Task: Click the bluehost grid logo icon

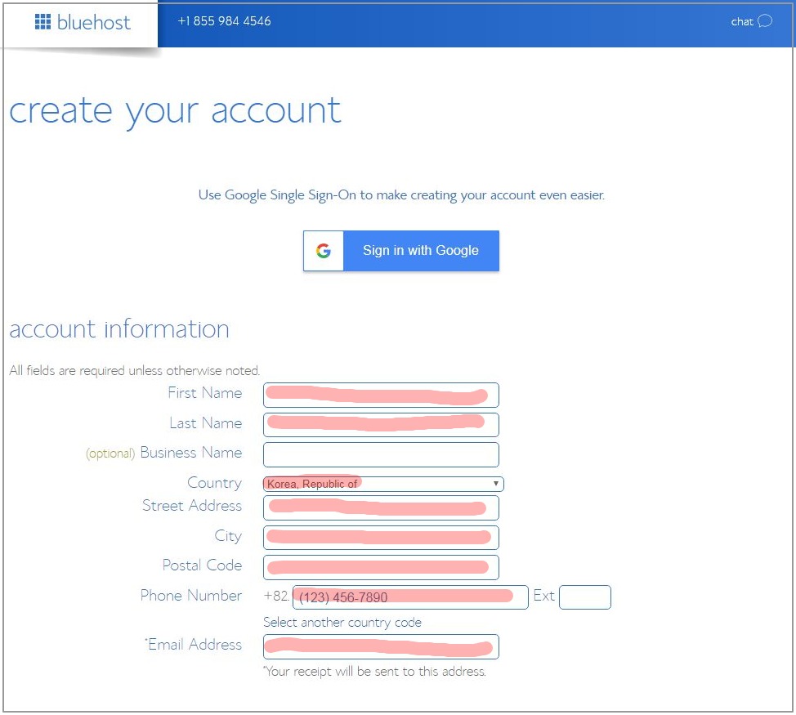Action: [42, 22]
